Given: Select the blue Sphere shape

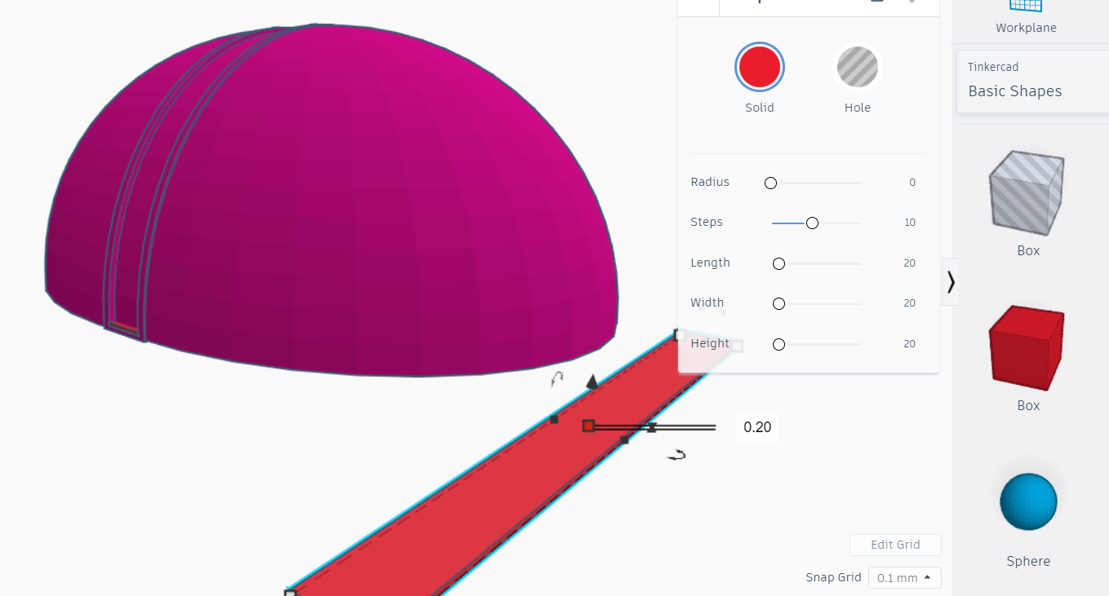Looking at the screenshot, I should coord(1027,501).
